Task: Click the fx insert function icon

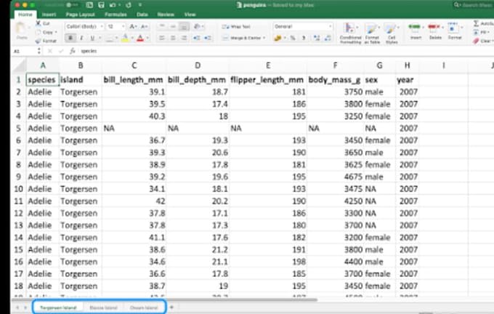Action: pyautogui.click(x=72, y=51)
